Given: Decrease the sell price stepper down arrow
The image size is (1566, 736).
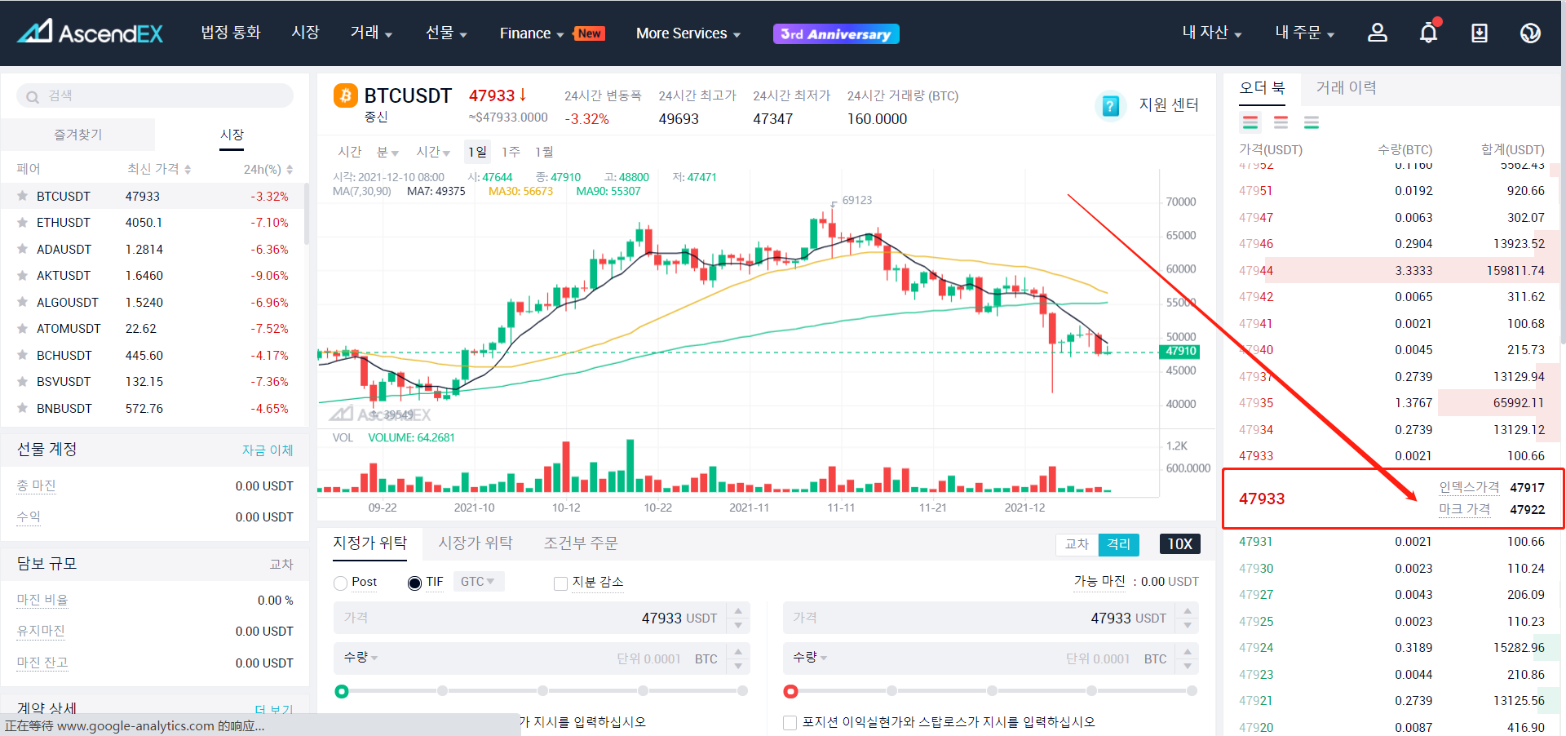Looking at the screenshot, I should point(1188,626).
